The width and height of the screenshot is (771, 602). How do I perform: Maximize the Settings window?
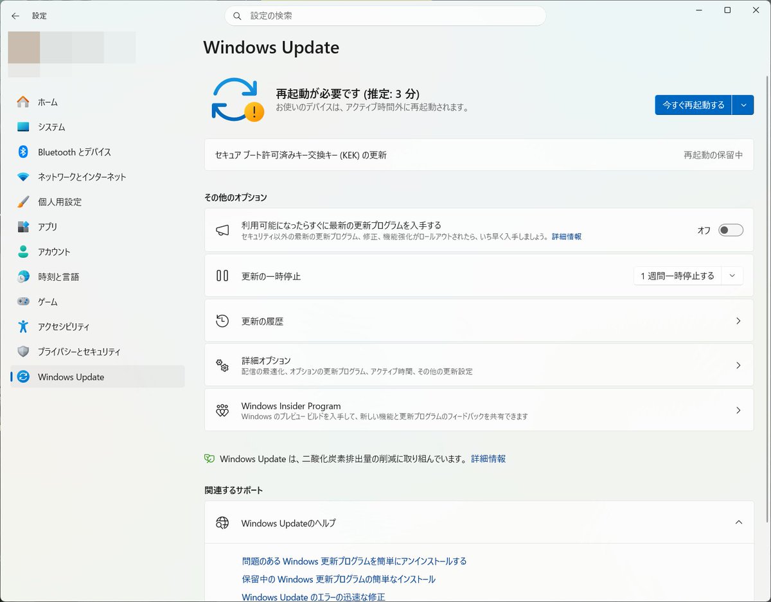pos(727,10)
